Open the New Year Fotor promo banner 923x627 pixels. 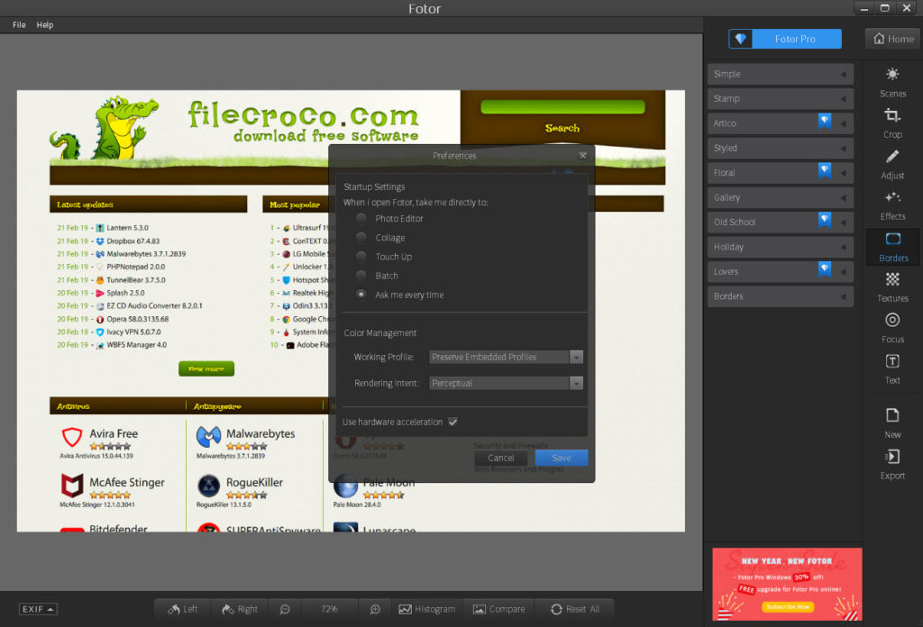[787, 584]
